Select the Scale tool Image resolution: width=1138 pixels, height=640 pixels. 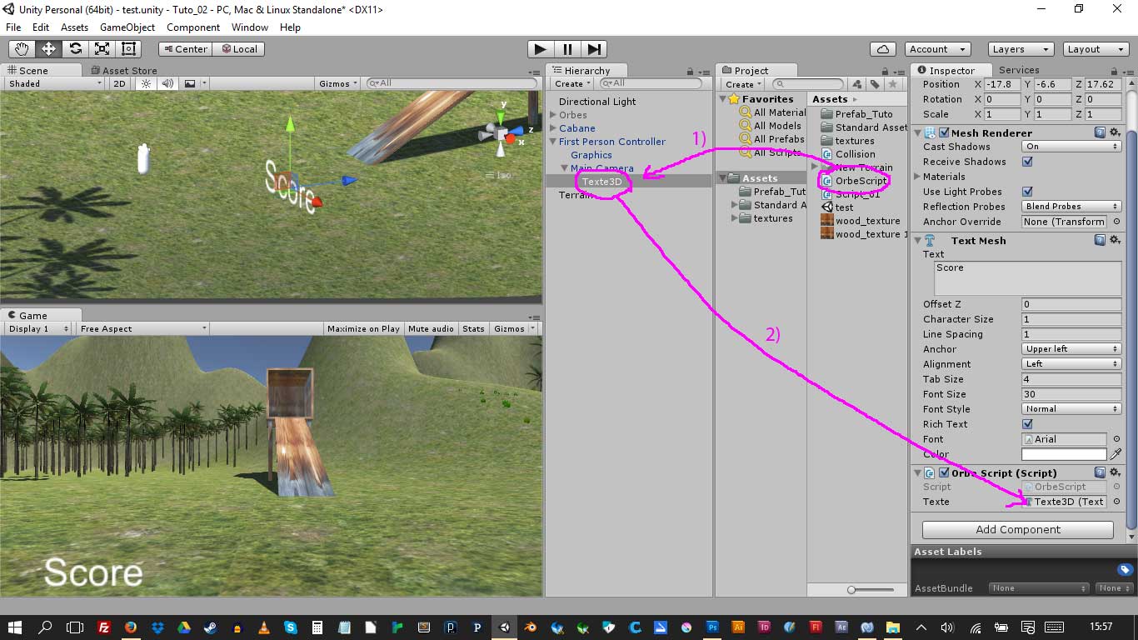click(102, 49)
